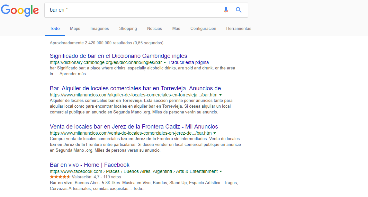368x197 pixels.
Task: Activate voice search via the microphone icon
Action: (x=226, y=10)
